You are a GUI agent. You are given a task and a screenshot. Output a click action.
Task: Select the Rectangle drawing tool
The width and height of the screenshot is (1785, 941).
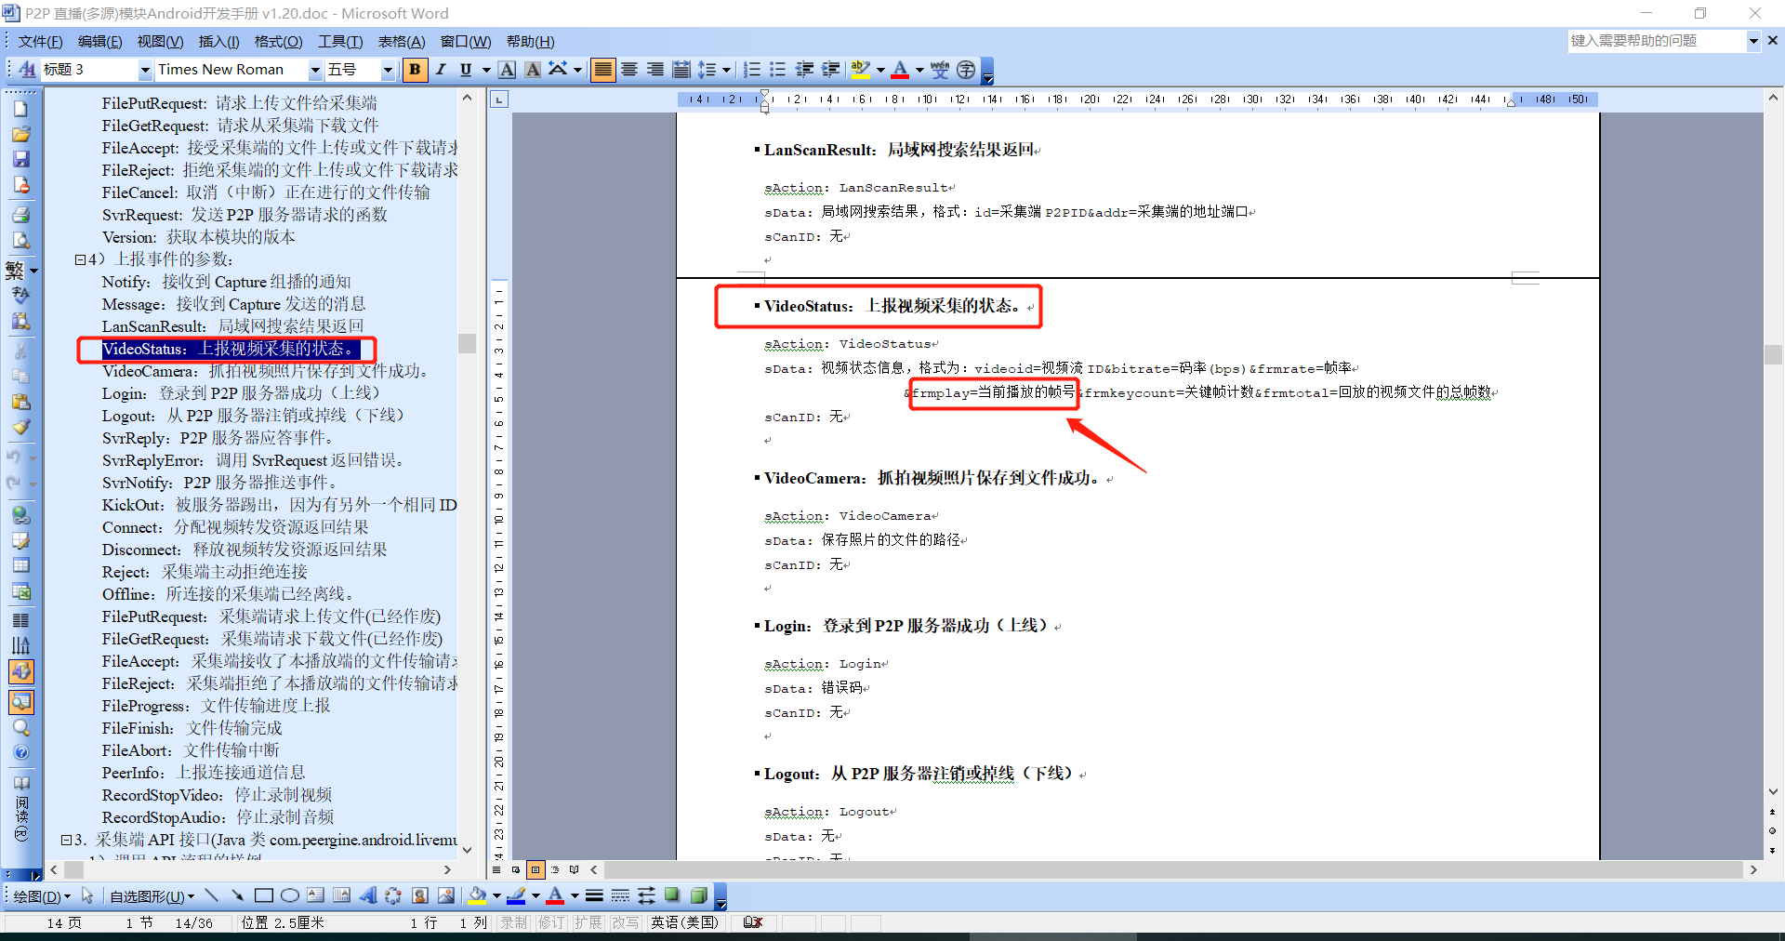click(264, 895)
